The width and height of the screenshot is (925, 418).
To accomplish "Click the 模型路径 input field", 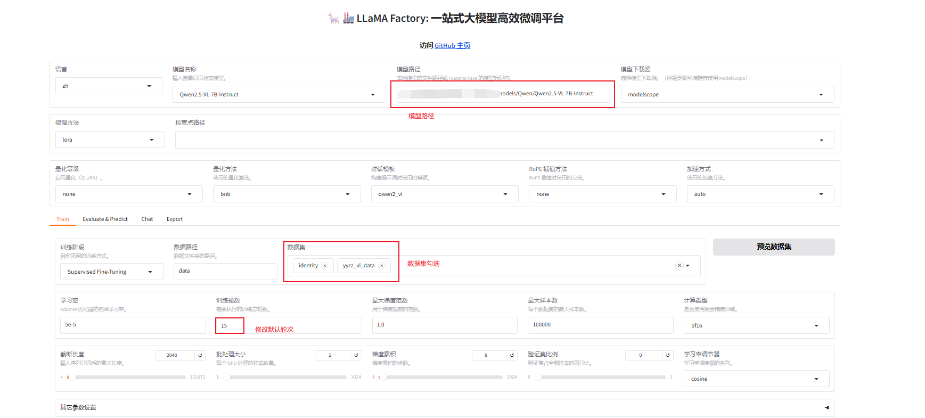I will tap(503, 94).
